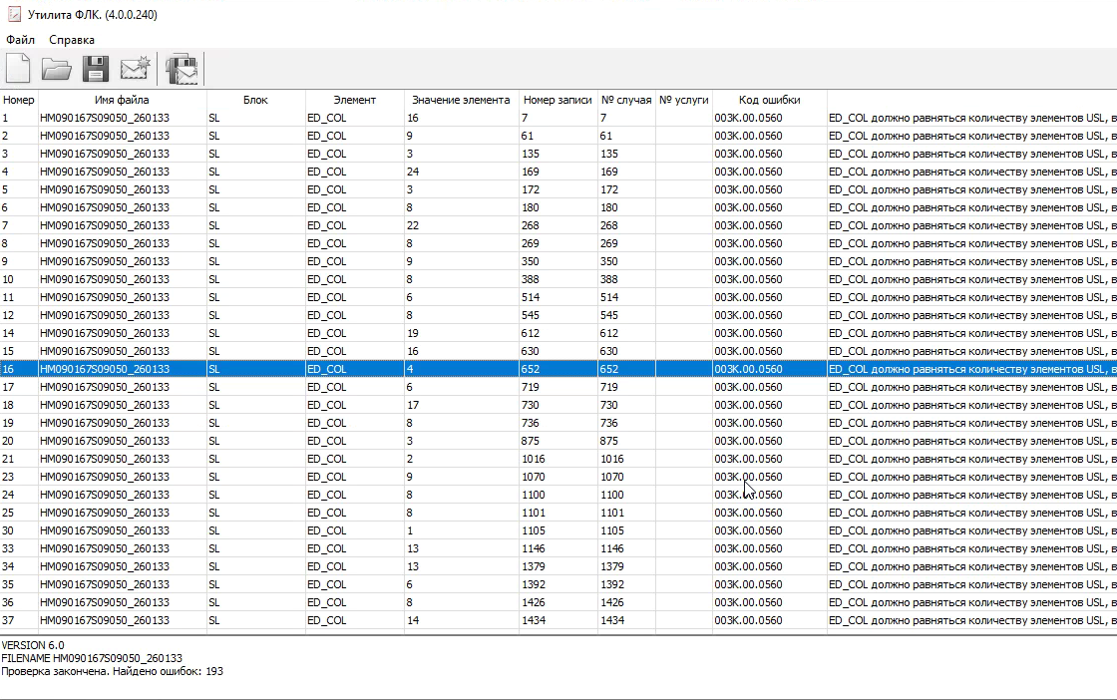Select the highlighted row with record 652

tap(299, 369)
